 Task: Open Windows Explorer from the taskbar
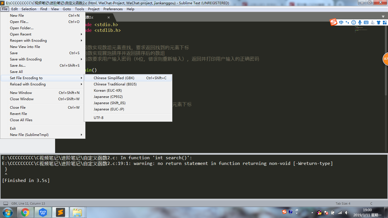tap(77, 212)
